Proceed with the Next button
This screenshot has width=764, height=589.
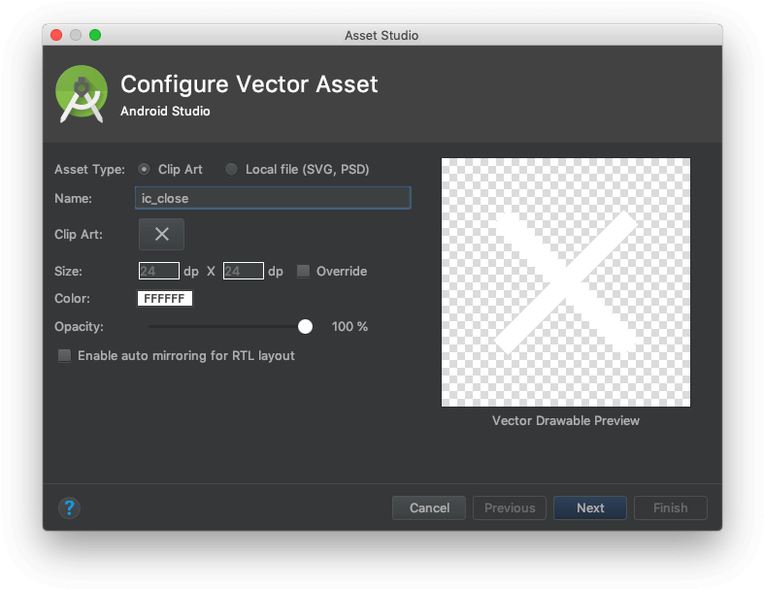coord(589,507)
